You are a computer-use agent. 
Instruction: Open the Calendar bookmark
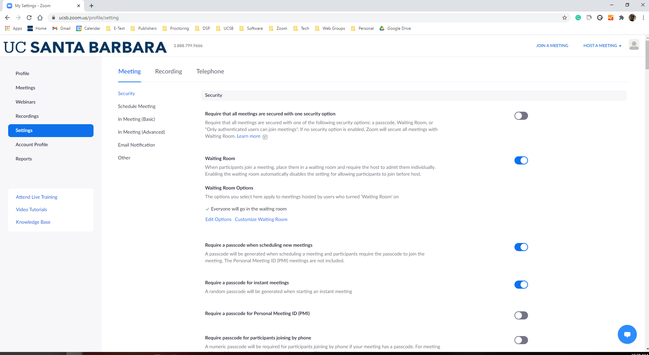[x=88, y=28]
